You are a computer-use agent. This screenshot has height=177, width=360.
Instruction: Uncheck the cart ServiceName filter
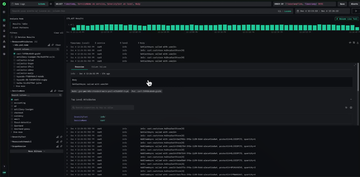(12, 100)
